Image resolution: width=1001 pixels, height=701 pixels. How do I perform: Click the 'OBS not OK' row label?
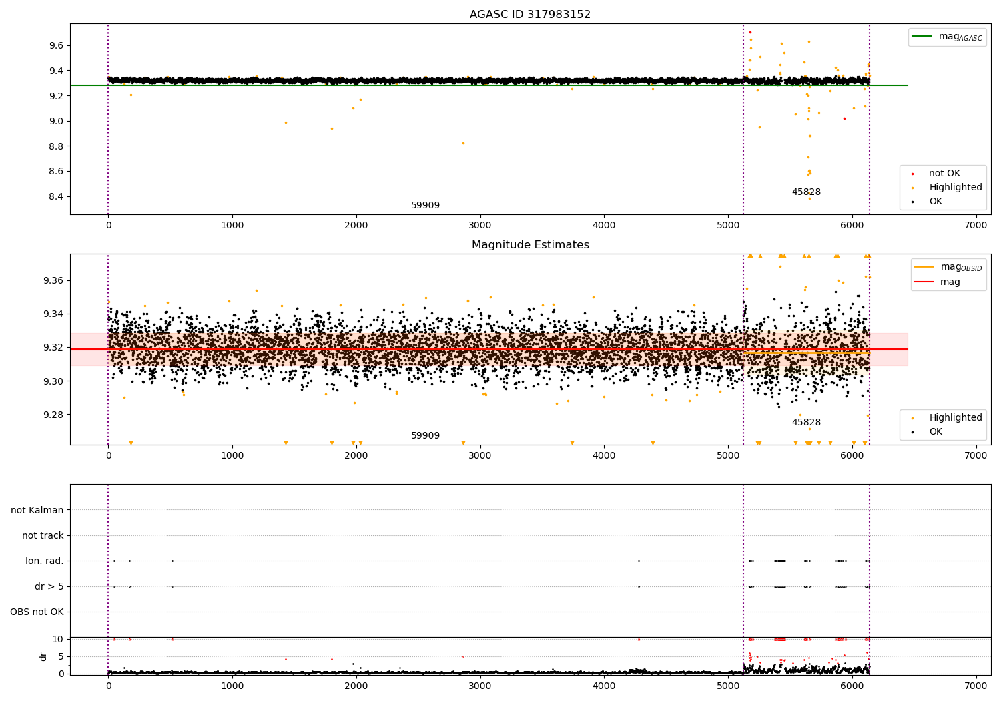coord(37,612)
